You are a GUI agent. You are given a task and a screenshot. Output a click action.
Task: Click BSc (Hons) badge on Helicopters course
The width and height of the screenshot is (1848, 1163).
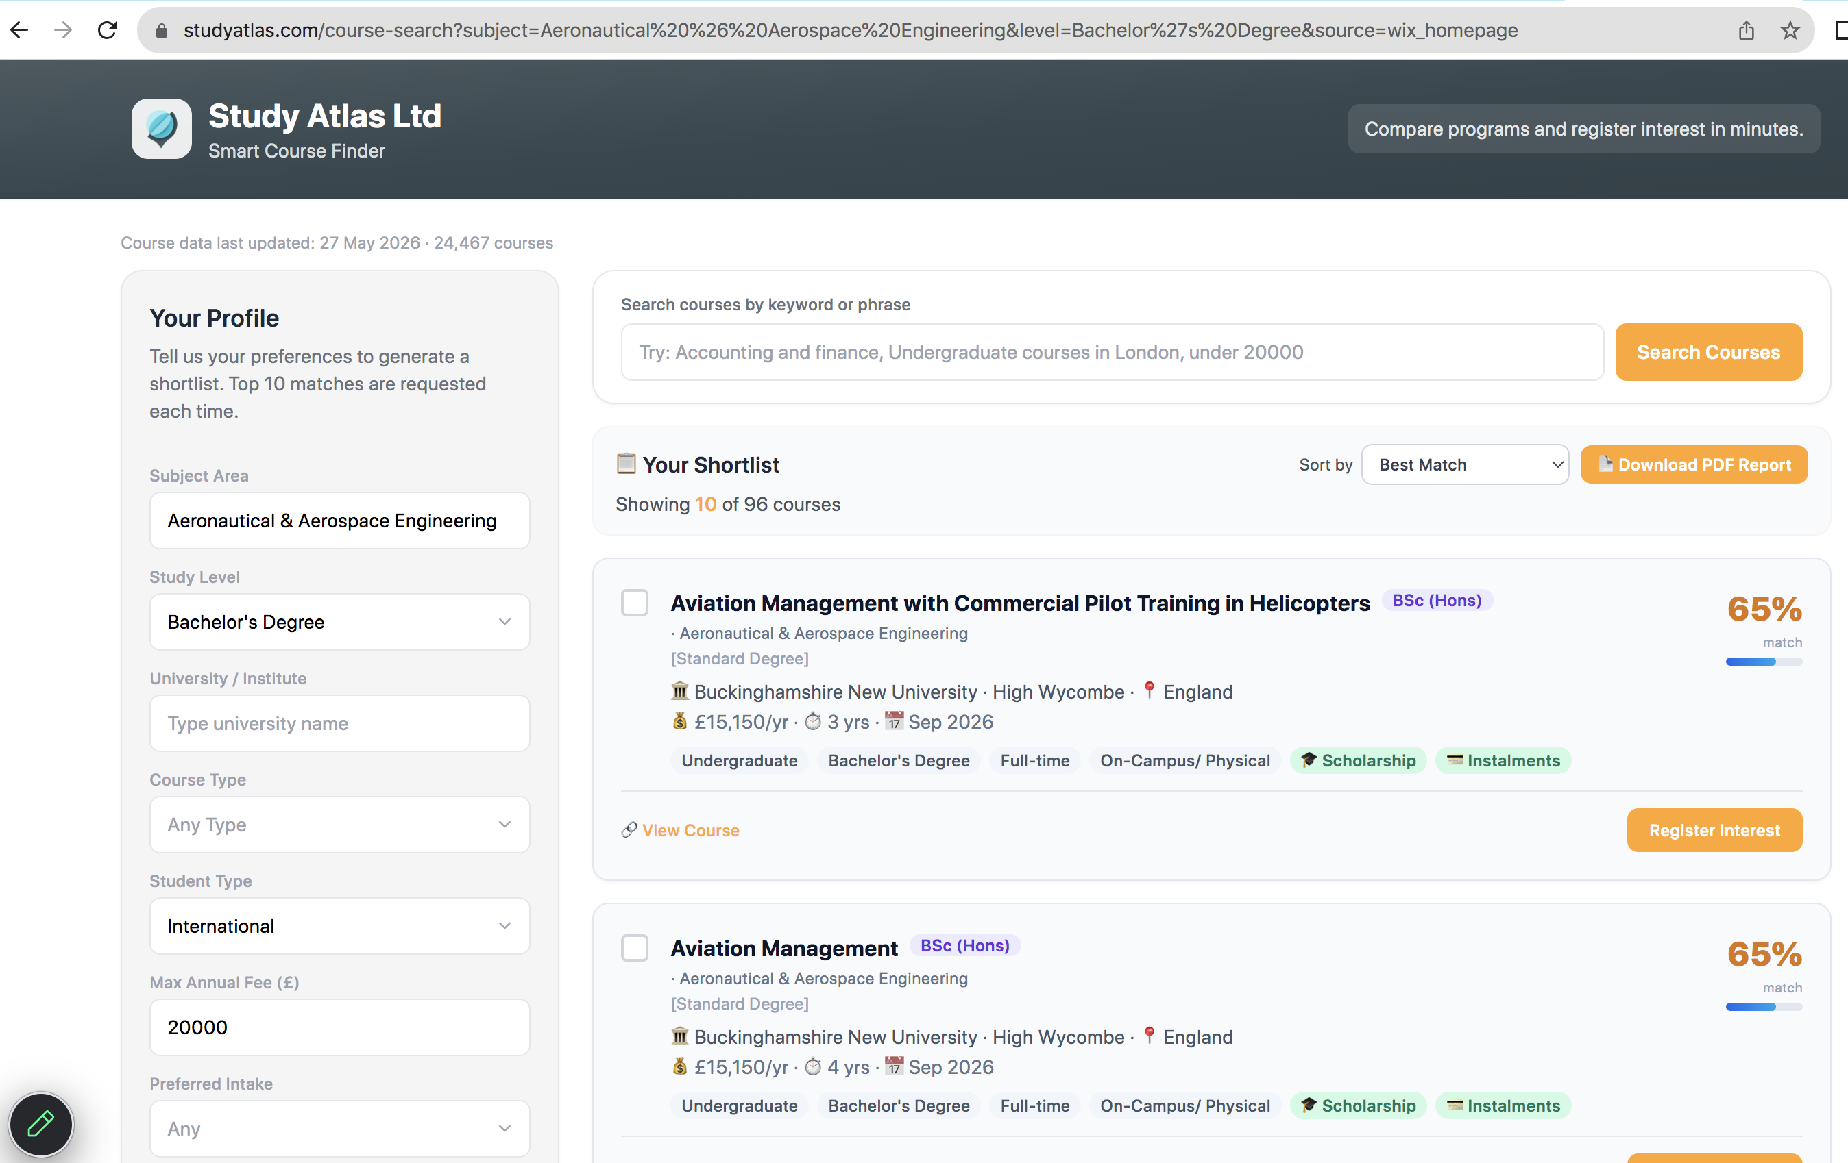coord(1437,600)
